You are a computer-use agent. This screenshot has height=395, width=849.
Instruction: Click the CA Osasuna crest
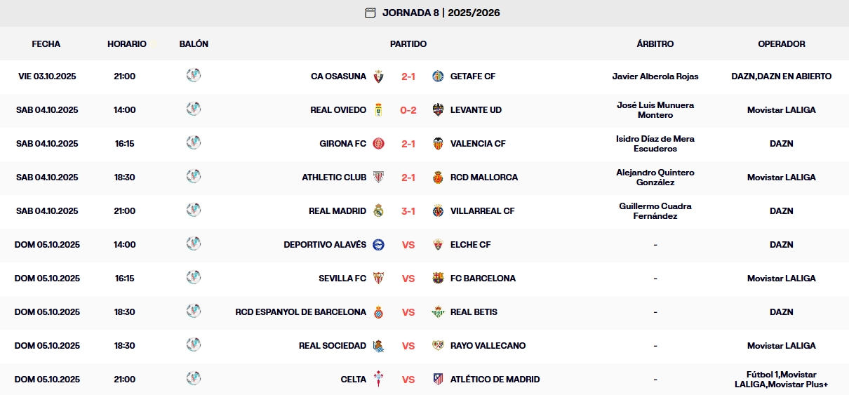pos(379,76)
